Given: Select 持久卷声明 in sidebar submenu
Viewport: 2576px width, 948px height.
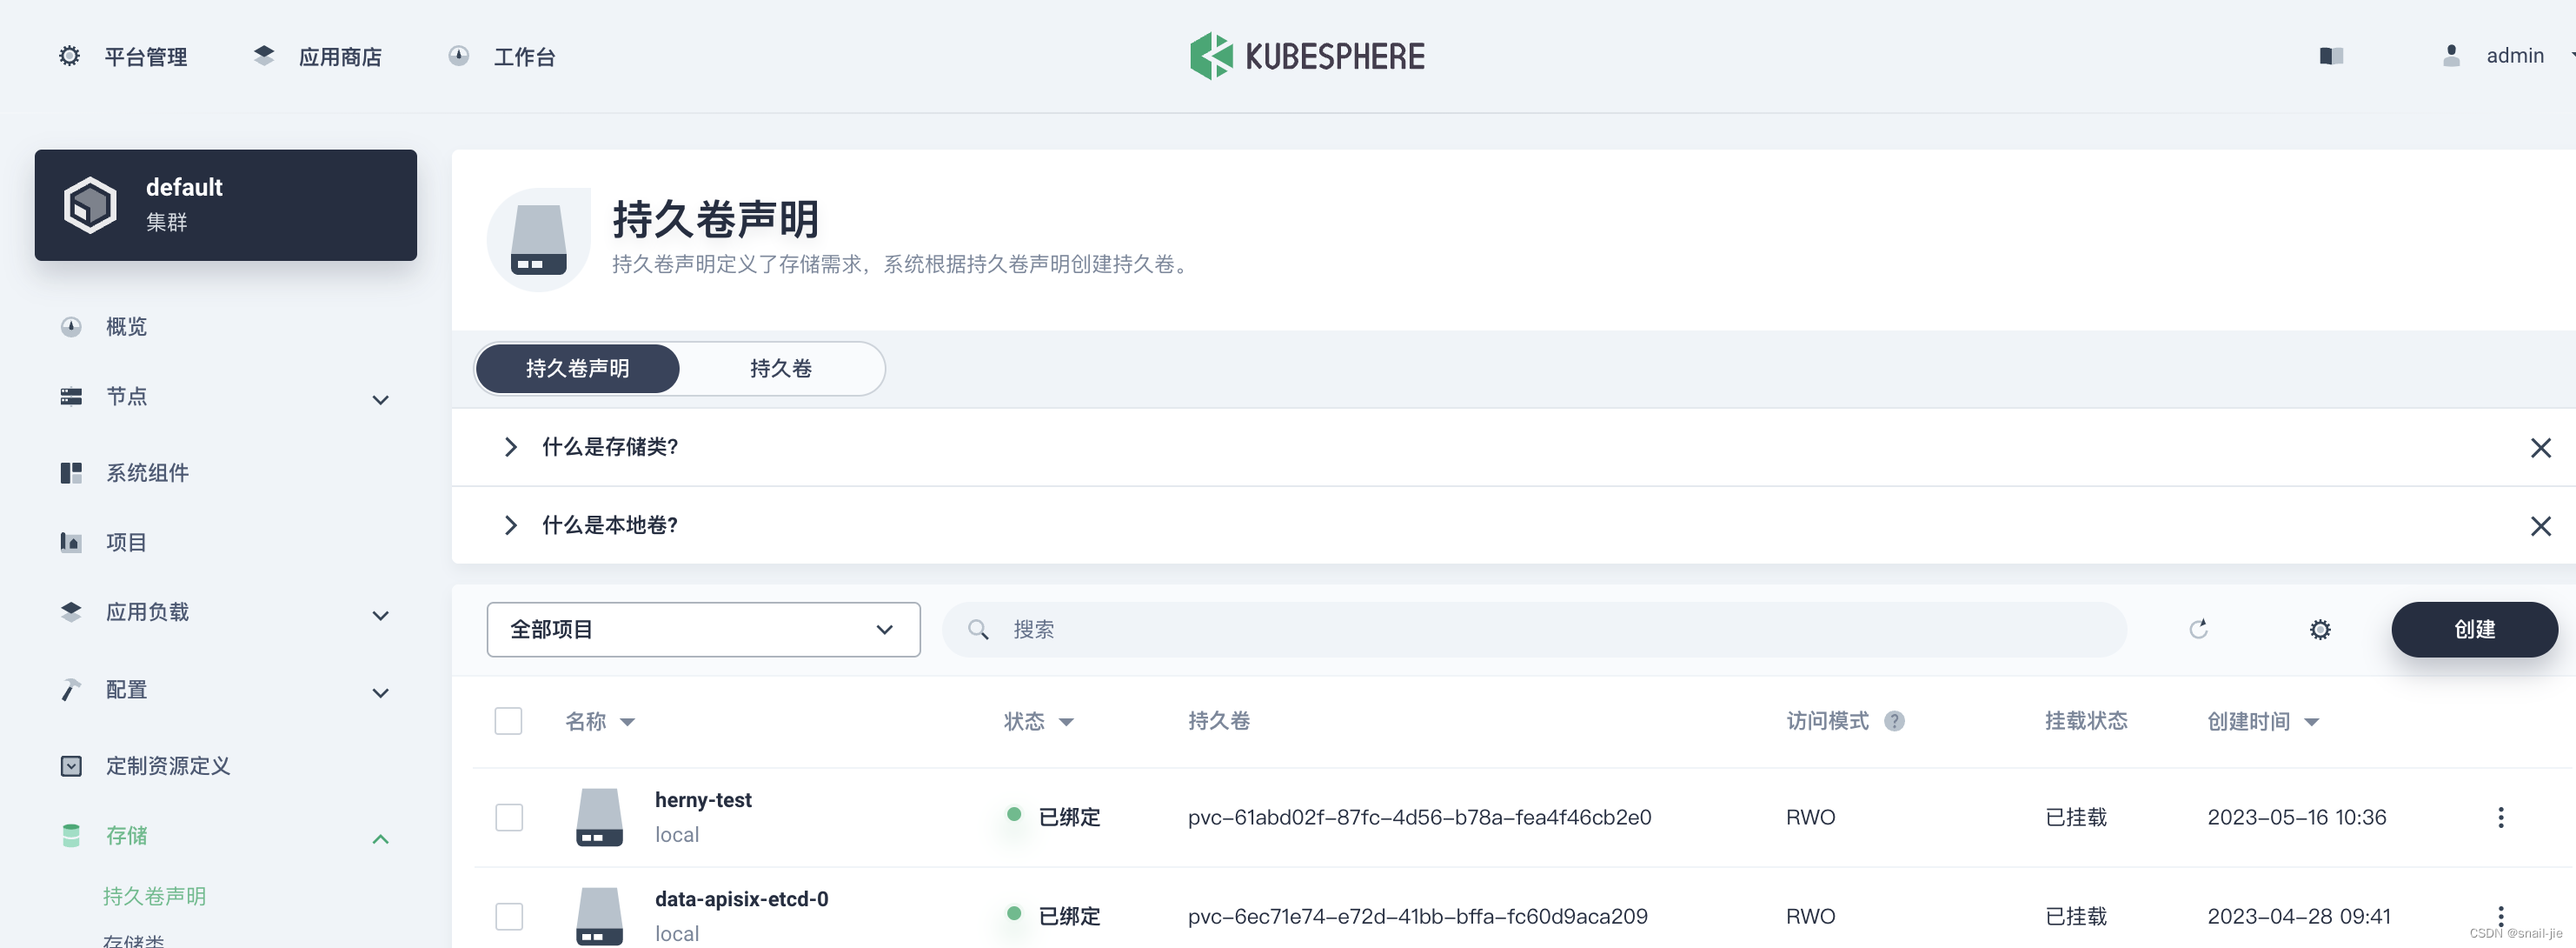Looking at the screenshot, I should coord(154,897).
